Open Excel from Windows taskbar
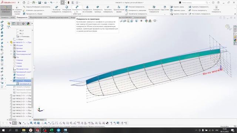This screenshot has height=133, width=237. pyautogui.click(x=51, y=130)
